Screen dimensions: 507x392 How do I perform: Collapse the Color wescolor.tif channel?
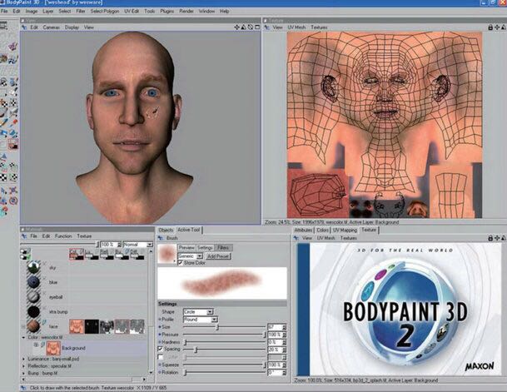coord(23,337)
